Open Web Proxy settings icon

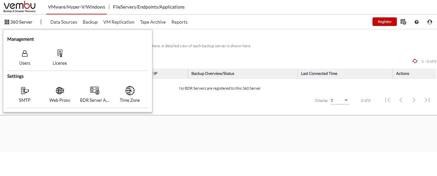(x=60, y=91)
